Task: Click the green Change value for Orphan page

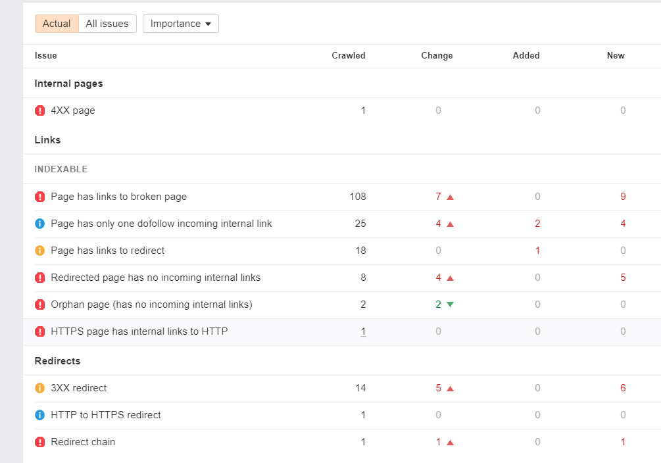Action: [x=439, y=305]
